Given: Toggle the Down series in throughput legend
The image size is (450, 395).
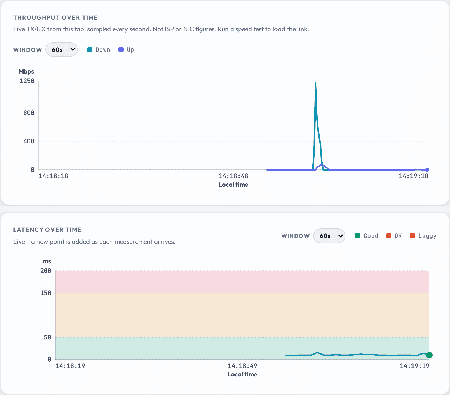Looking at the screenshot, I should click(99, 50).
